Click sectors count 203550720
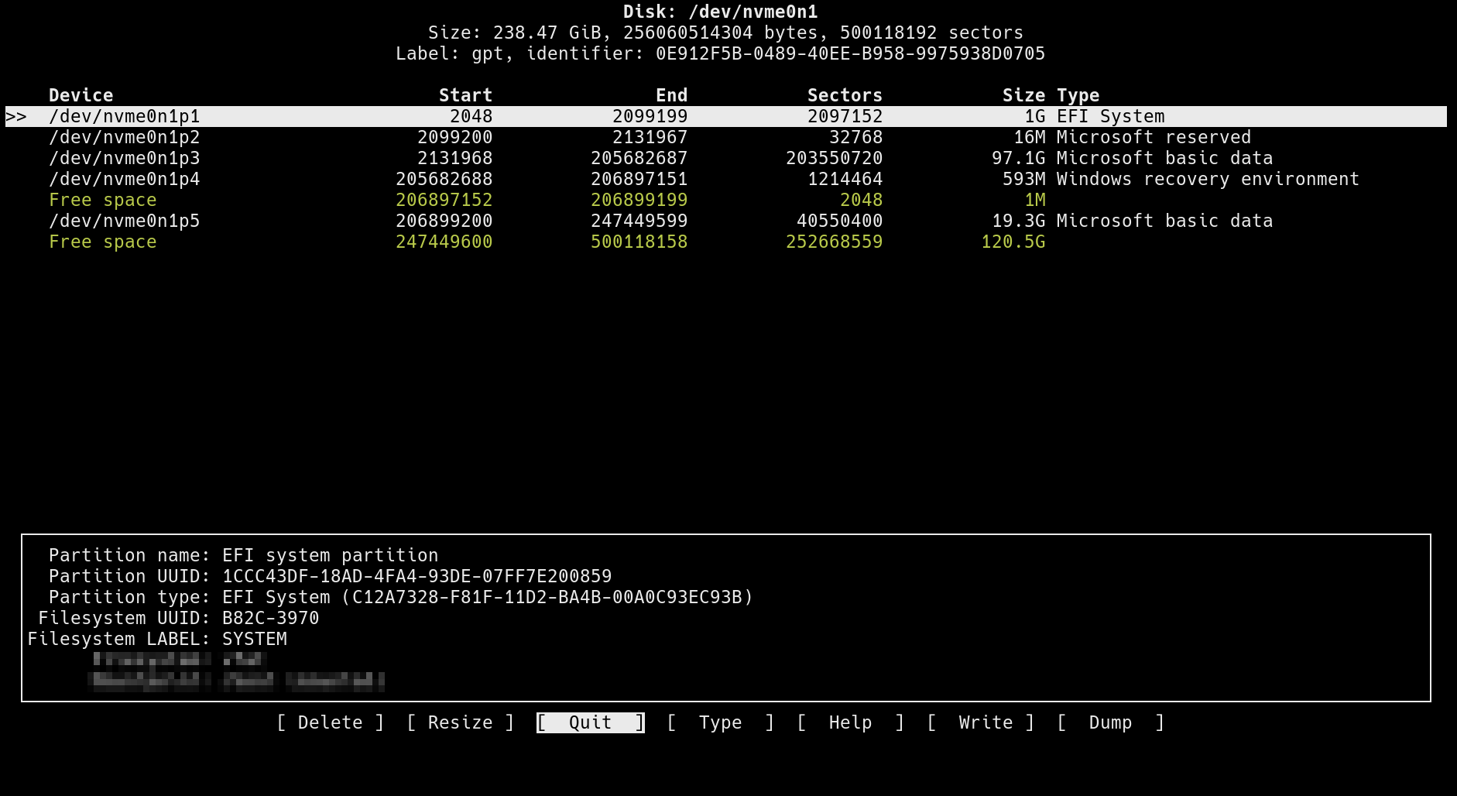This screenshot has height=796, width=1457. point(834,158)
